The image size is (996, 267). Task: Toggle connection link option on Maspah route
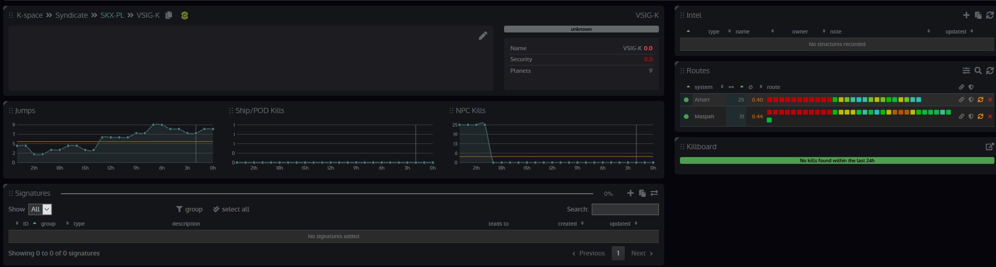pos(961,116)
